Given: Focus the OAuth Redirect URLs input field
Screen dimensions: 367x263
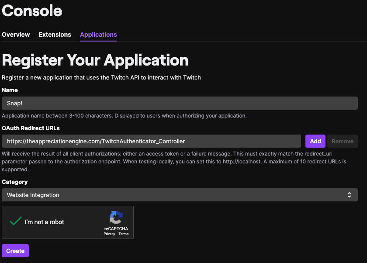Looking at the screenshot, I should 151,141.
